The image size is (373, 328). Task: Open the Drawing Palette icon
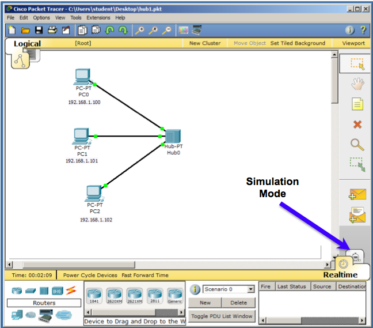(x=184, y=31)
